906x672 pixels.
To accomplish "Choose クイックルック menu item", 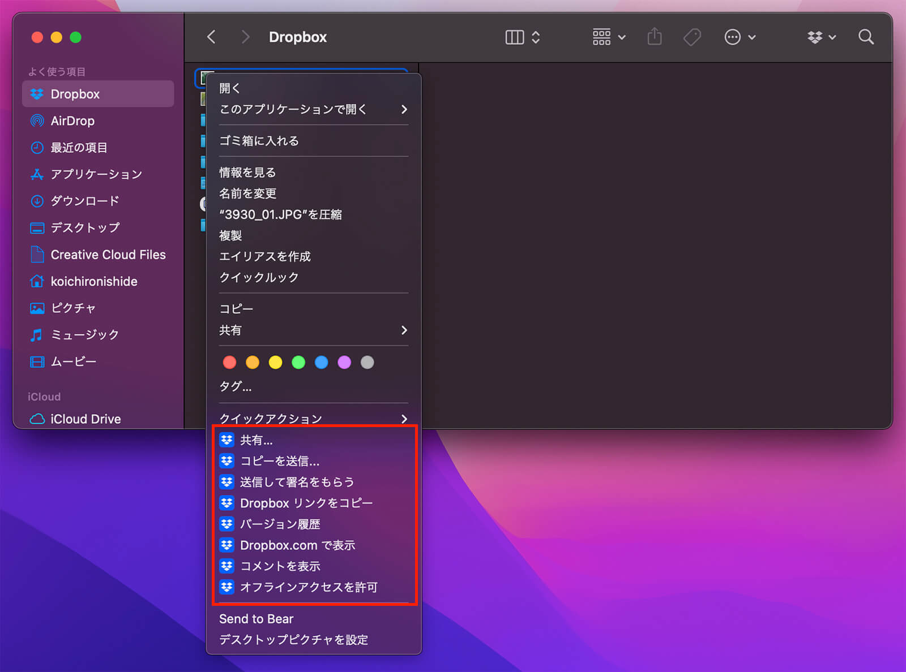I will coord(314,277).
